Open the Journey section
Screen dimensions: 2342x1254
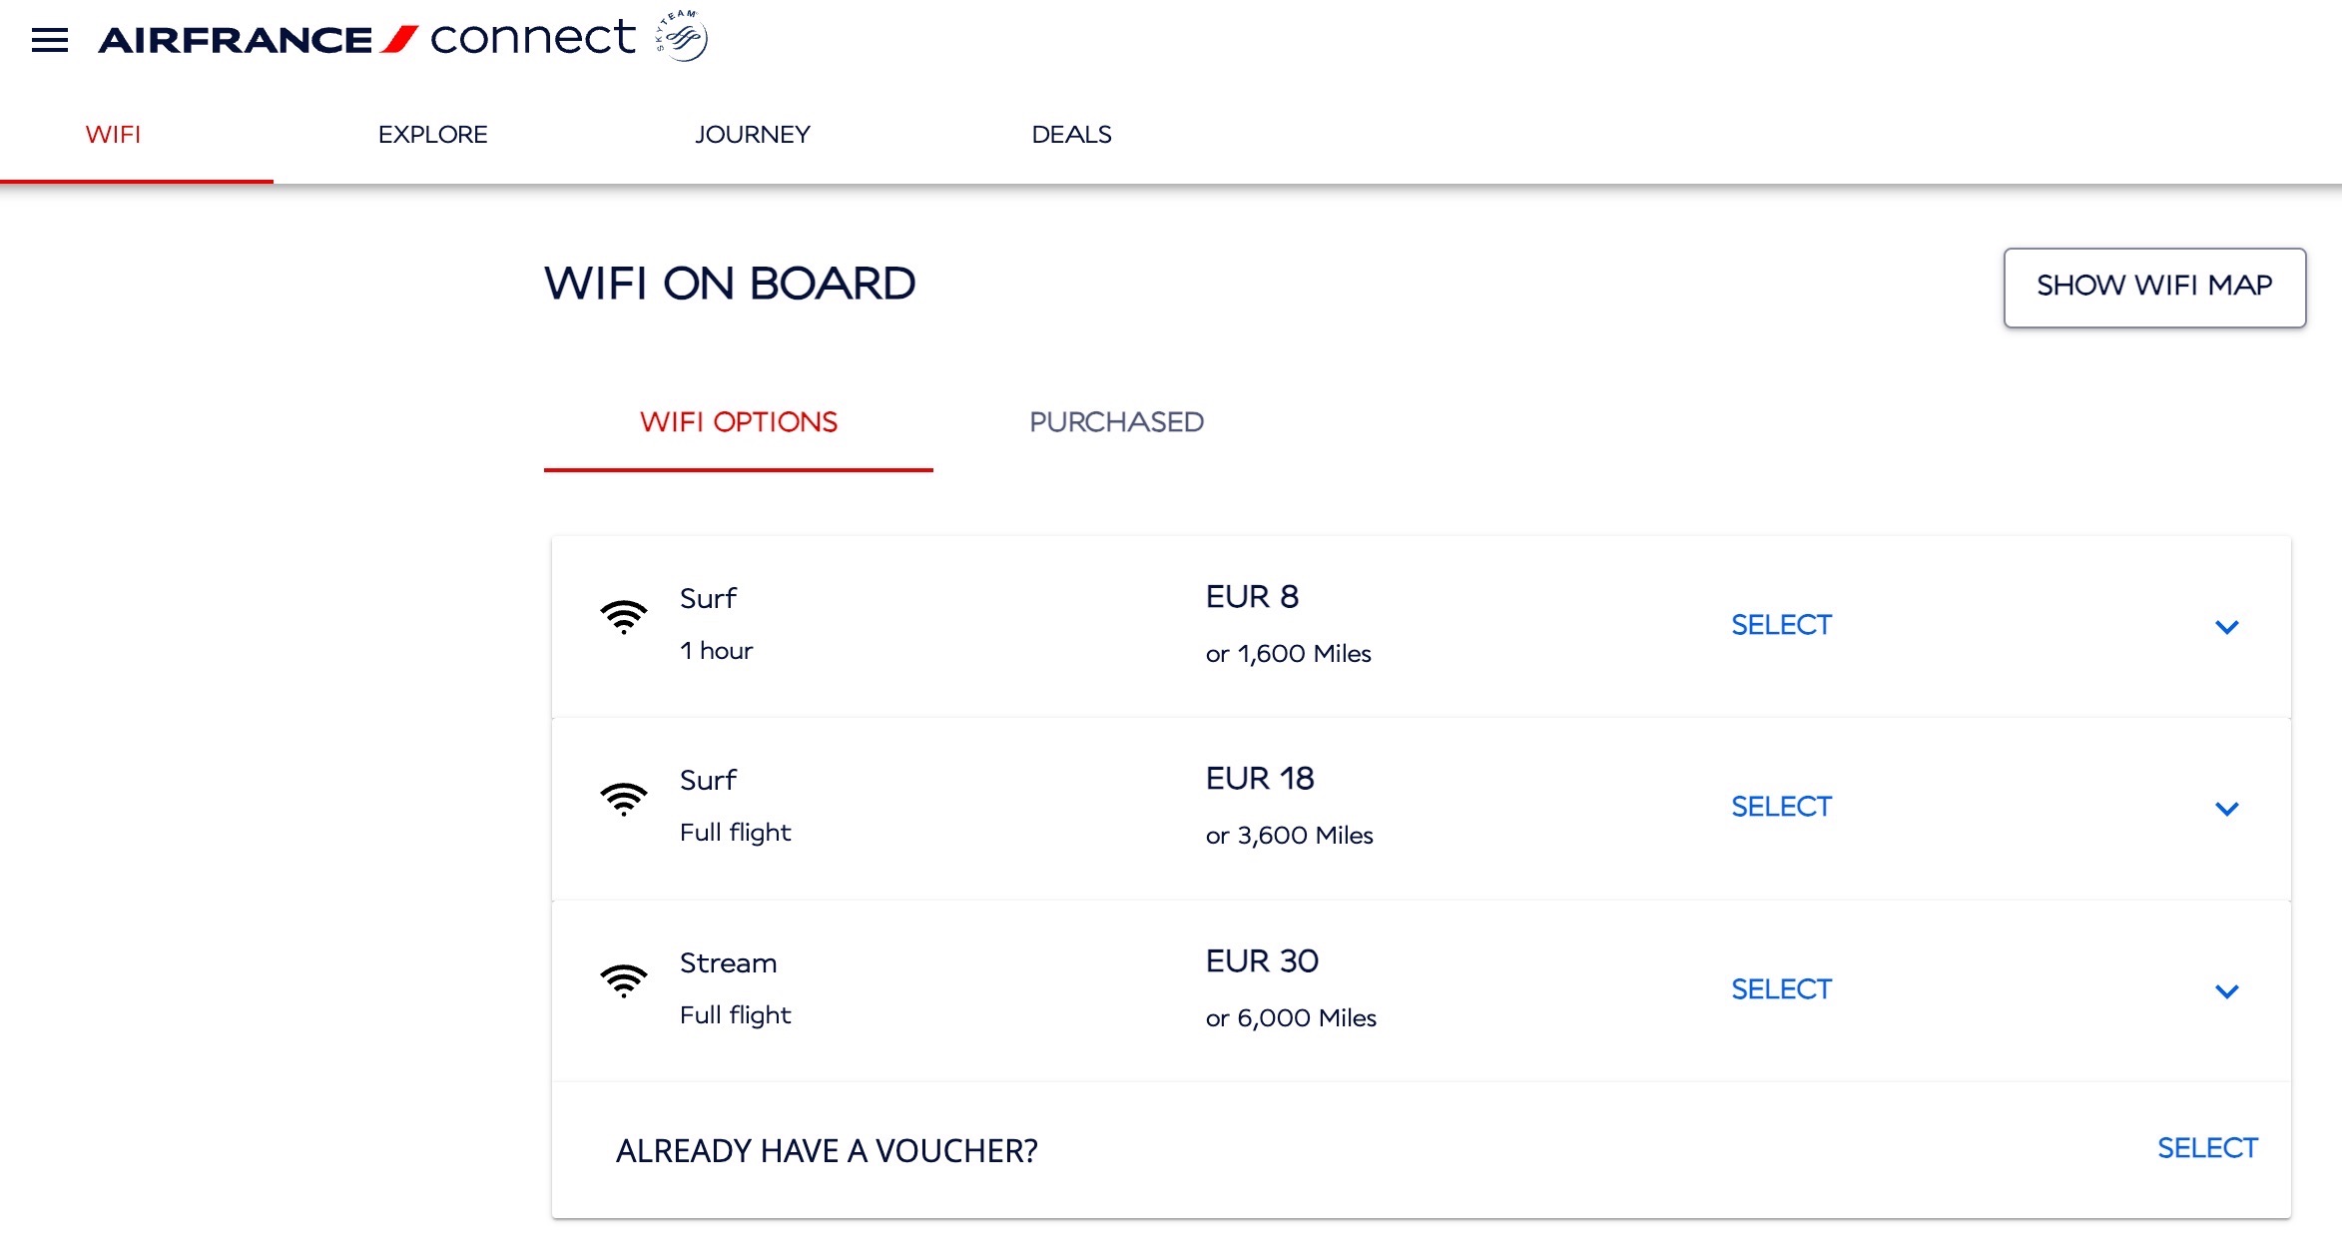tap(753, 134)
